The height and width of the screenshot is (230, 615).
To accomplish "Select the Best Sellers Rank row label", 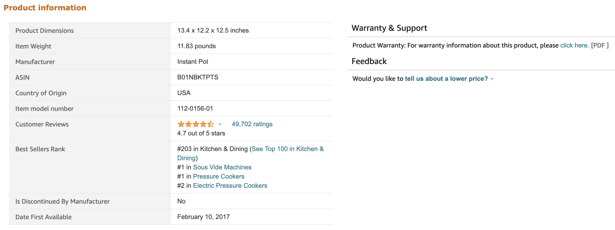I will pyautogui.click(x=40, y=149).
